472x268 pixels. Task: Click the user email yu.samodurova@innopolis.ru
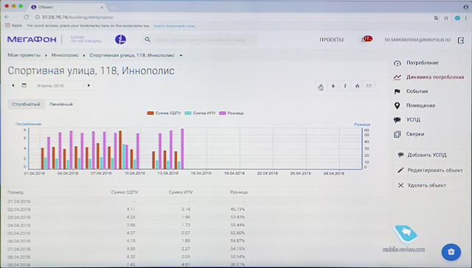[417, 40]
